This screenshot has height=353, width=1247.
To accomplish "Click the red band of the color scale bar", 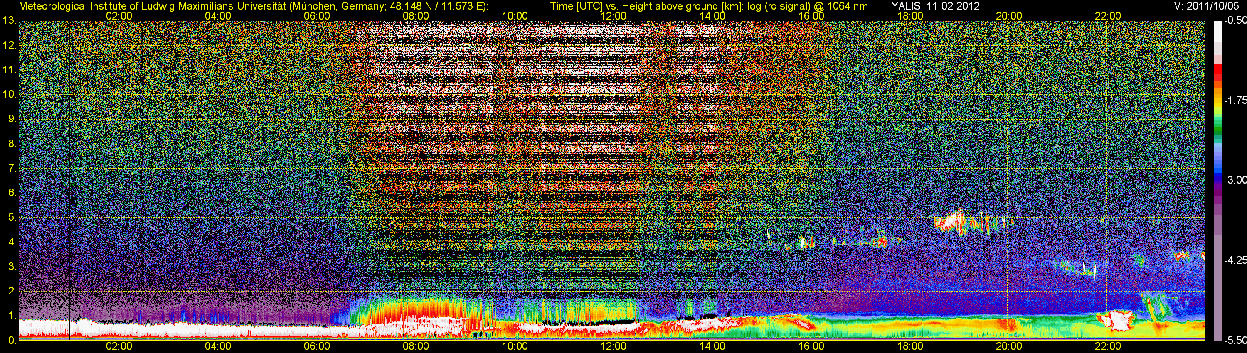I will point(1218,73).
